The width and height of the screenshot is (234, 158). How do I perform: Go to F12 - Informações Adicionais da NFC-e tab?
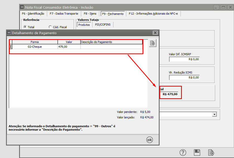click(x=153, y=14)
